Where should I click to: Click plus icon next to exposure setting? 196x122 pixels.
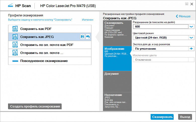[191, 49]
